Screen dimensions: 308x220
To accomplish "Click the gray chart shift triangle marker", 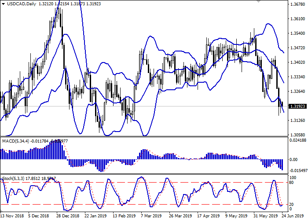I will (x=259, y=2).
